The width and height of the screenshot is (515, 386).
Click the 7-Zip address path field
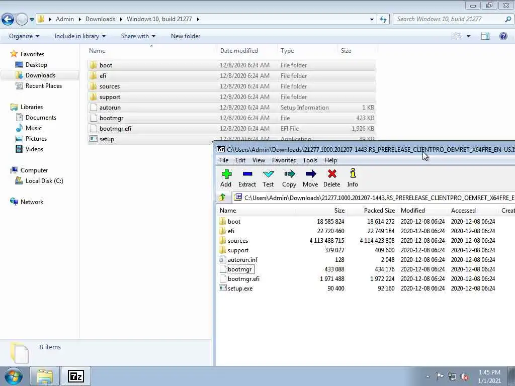pos(374,198)
